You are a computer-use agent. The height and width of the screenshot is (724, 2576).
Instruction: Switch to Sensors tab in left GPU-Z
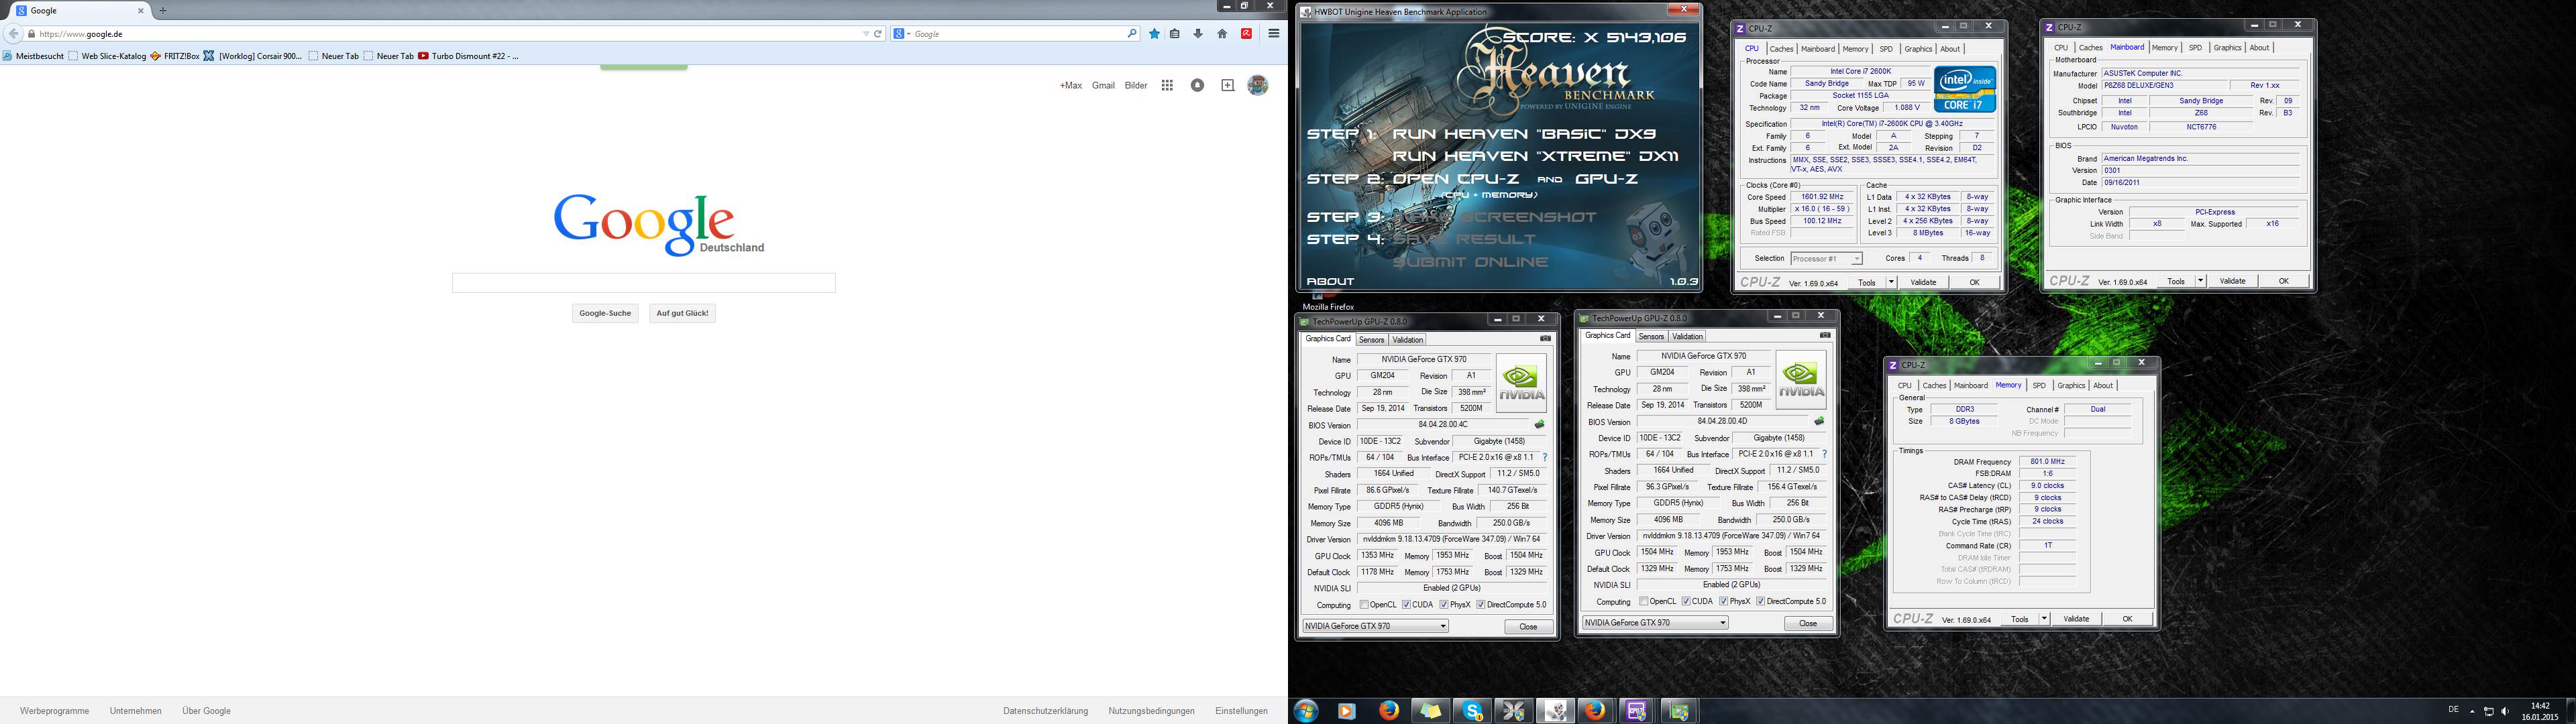1371,340
